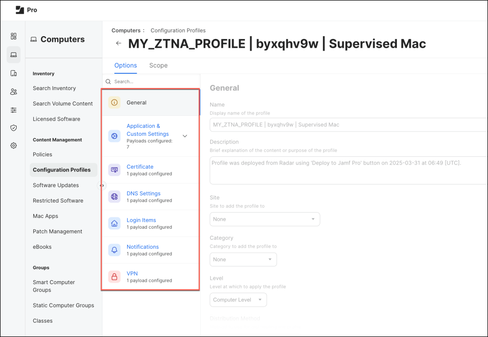The height and width of the screenshot is (337, 488).
Task: Select the DNS Settings payload
Action: (x=143, y=194)
